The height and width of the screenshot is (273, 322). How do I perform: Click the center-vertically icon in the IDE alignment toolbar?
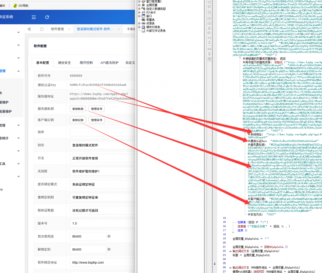(x=209, y=23)
